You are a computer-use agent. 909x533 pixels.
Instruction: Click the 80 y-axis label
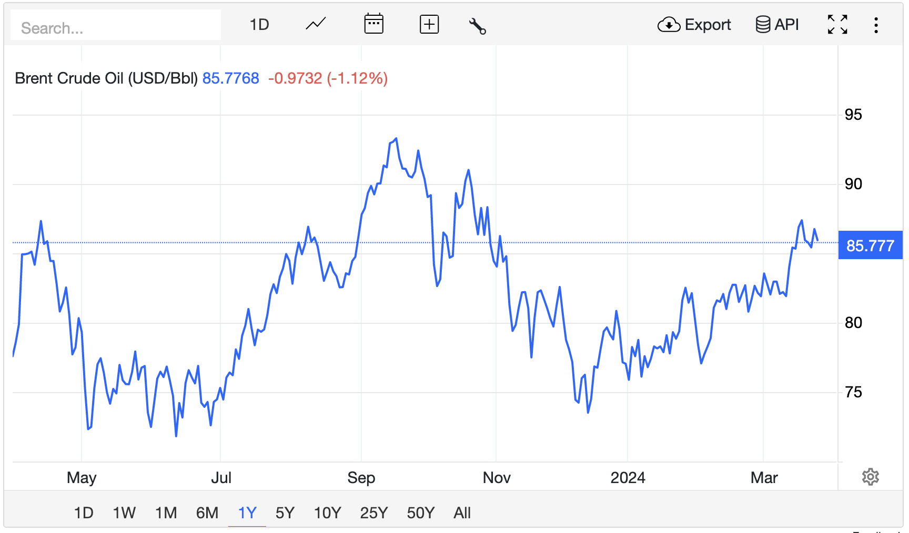coord(853,323)
